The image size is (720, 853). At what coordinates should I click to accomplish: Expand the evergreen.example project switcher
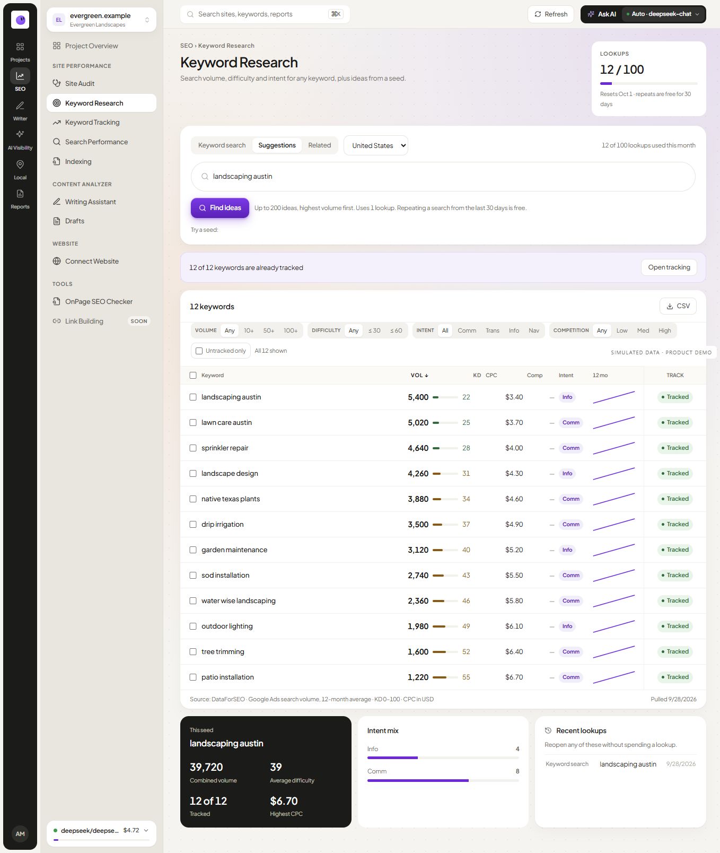coord(101,20)
